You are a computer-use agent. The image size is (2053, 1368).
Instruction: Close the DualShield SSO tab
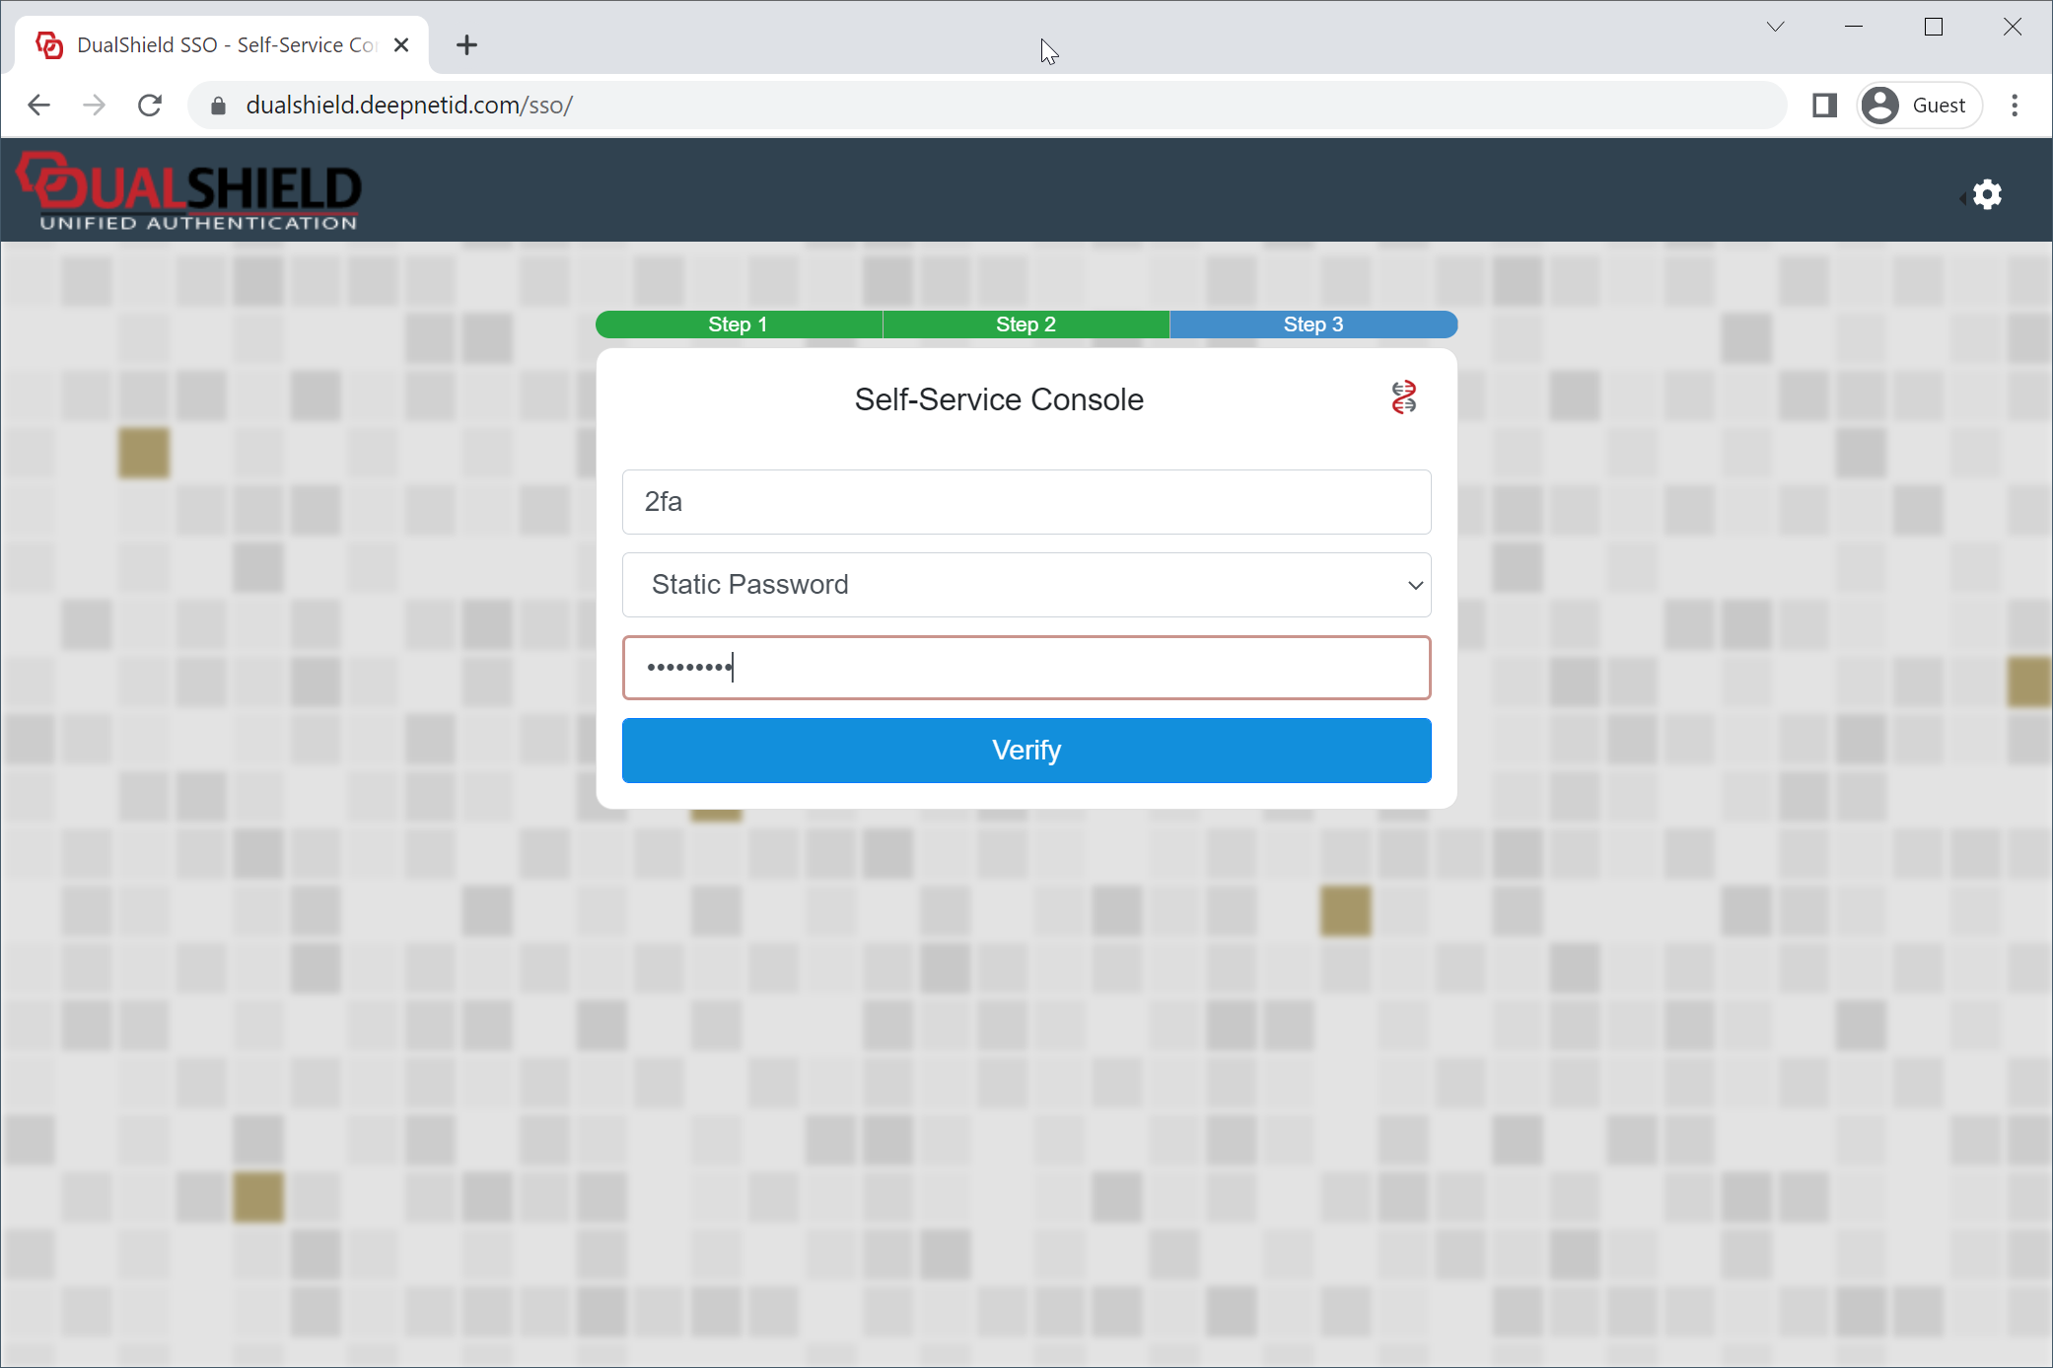click(401, 45)
